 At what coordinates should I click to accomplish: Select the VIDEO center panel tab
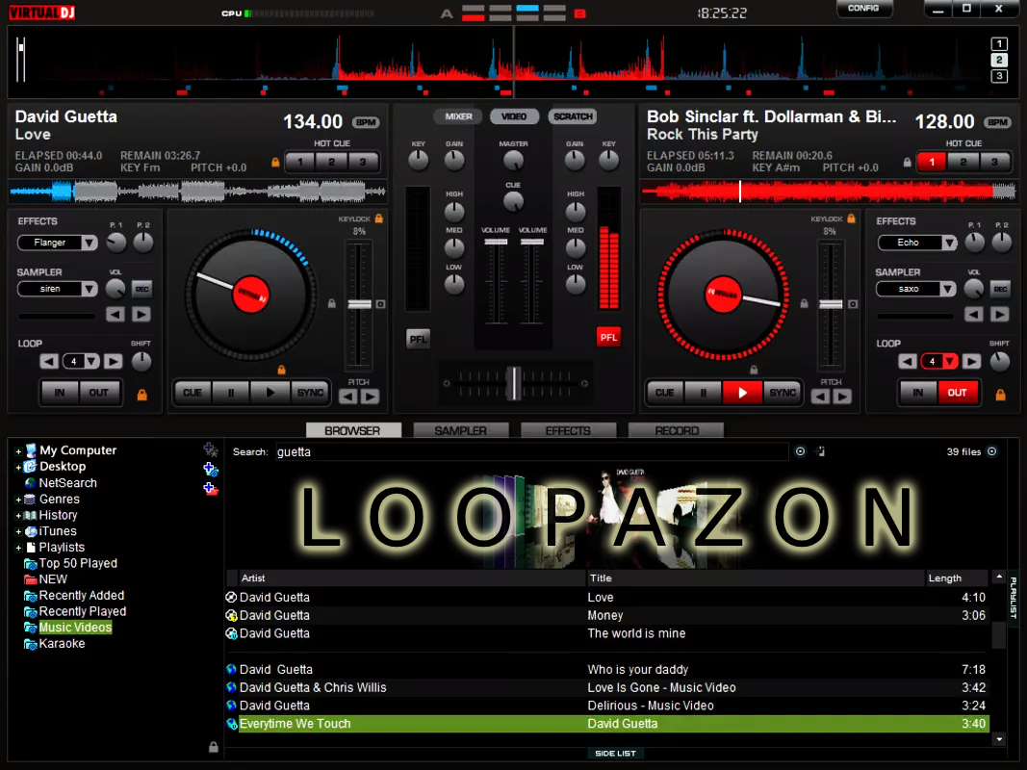(x=514, y=116)
